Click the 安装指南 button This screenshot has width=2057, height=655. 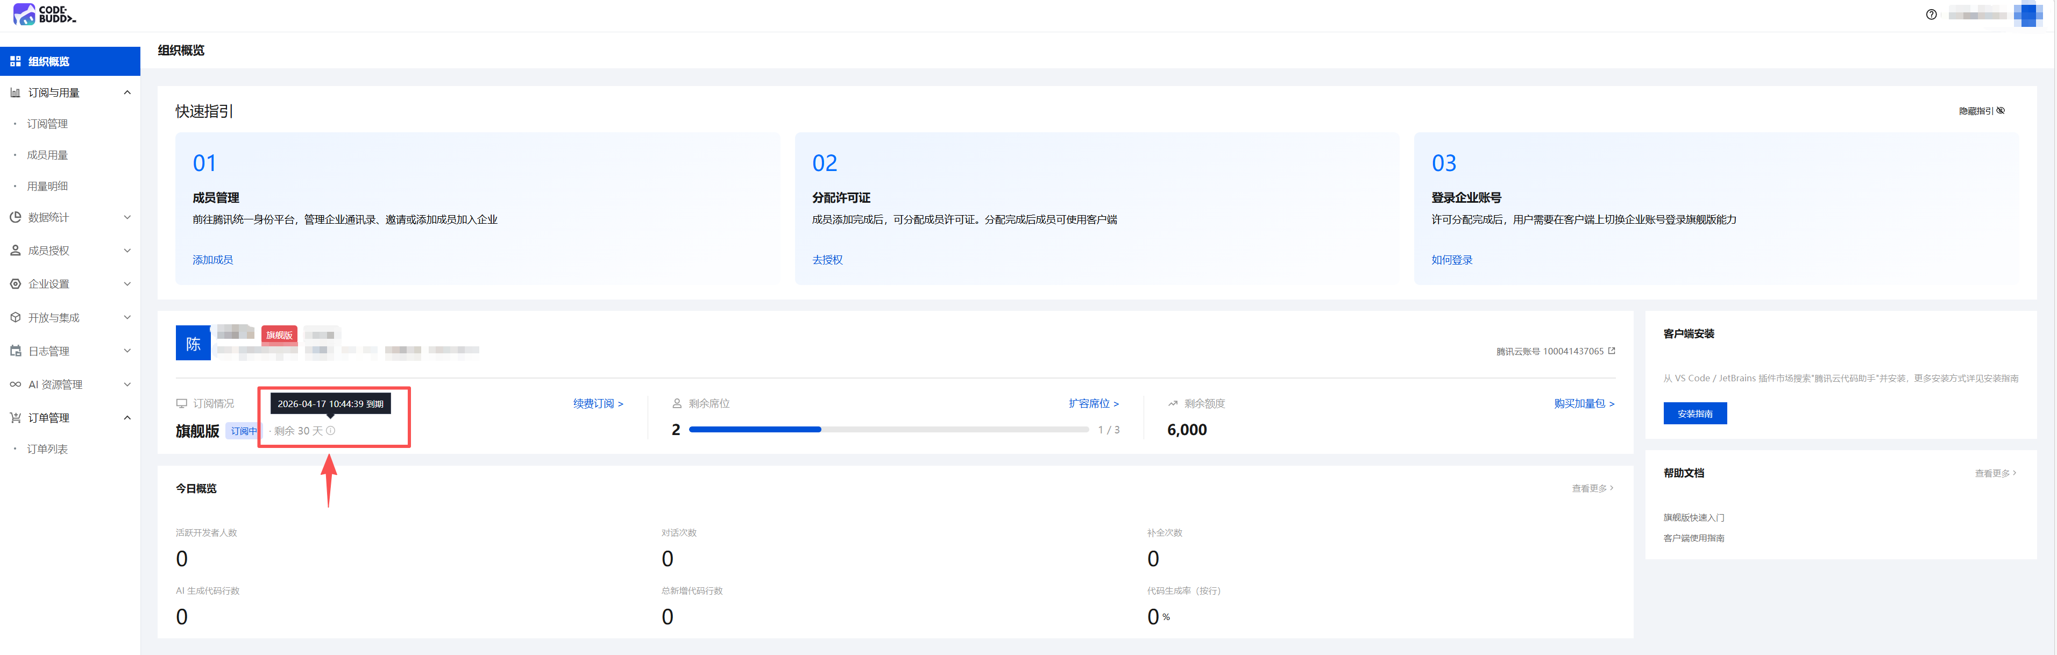[x=1694, y=414]
